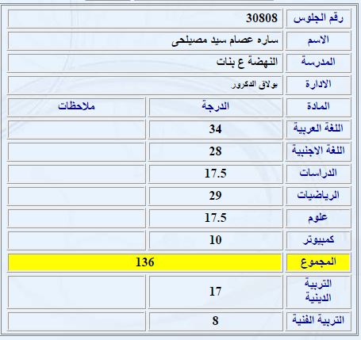Click the الدرجة column header
This screenshot has width=361, height=340.
coord(215,106)
